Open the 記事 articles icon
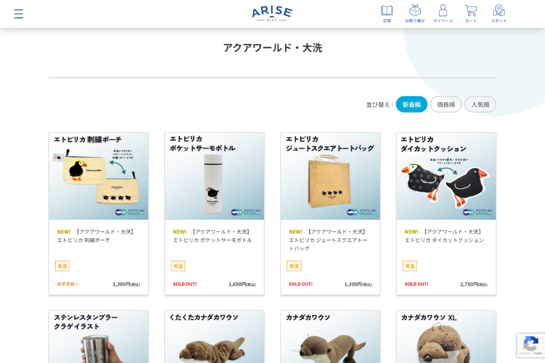 [387, 10]
